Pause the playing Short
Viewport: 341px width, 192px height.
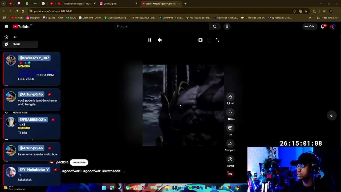pos(150,40)
